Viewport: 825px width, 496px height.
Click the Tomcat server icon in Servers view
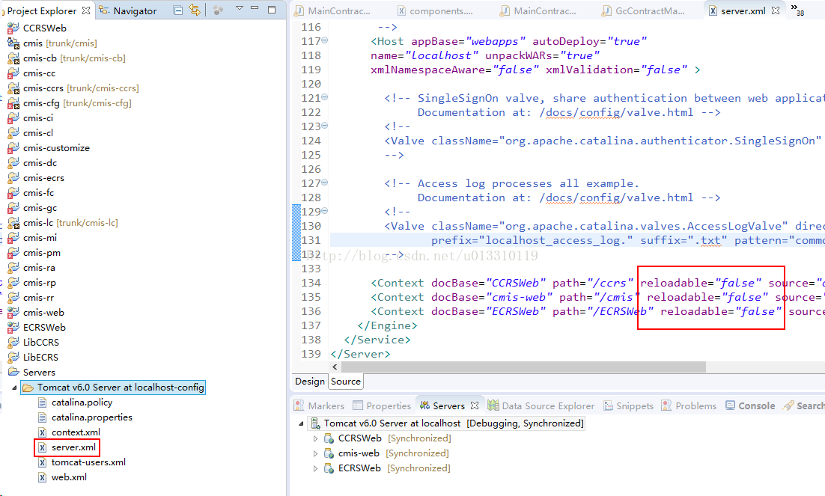(314, 422)
